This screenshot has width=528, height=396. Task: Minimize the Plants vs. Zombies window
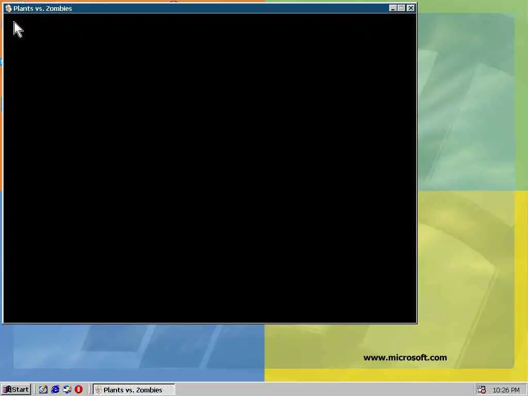point(392,8)
